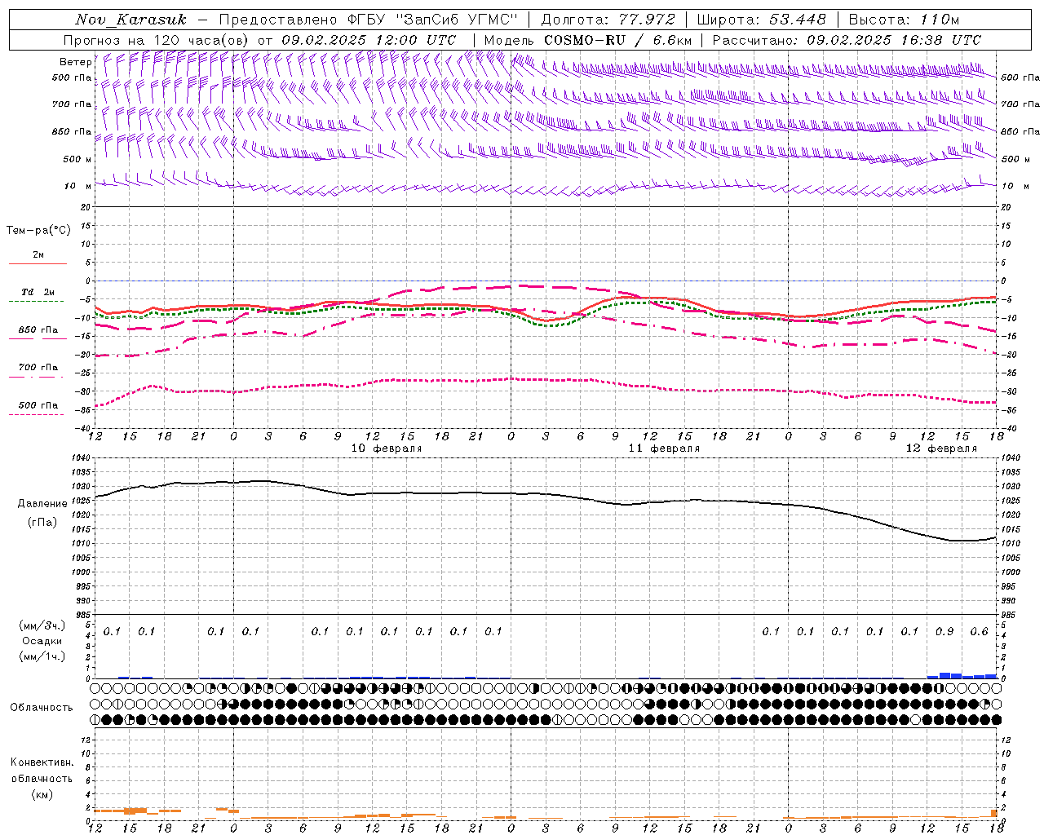
Task: Click the Осадки panel label
Action: (42, 641)
